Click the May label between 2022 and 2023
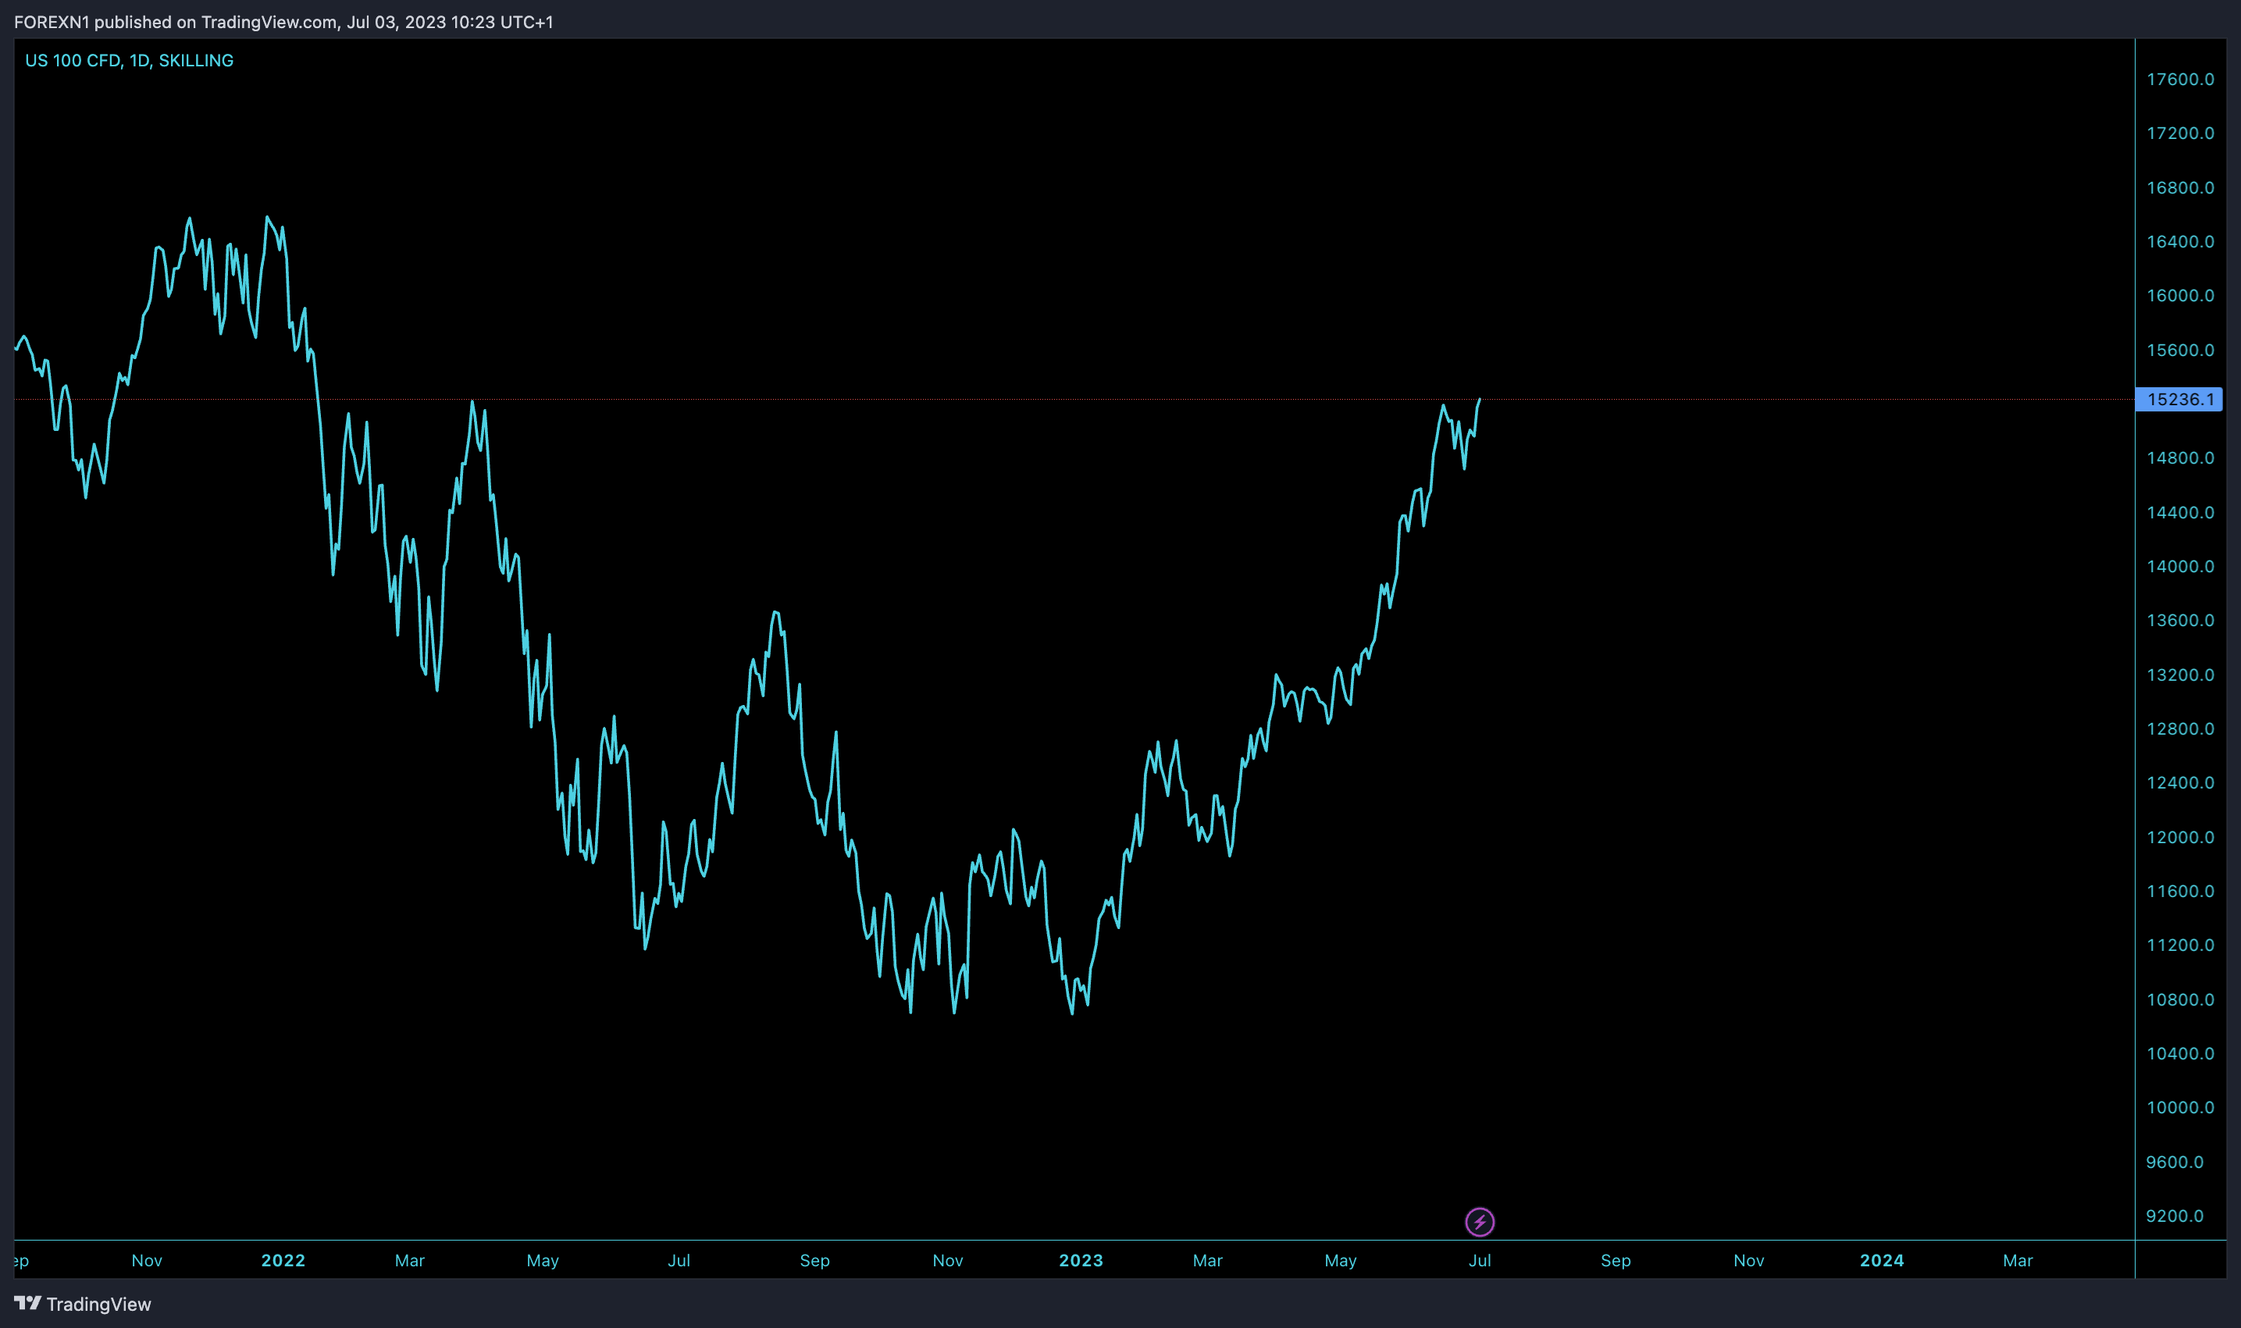This screenshot has width=2241, height=1328. [x=543, y=1260]
